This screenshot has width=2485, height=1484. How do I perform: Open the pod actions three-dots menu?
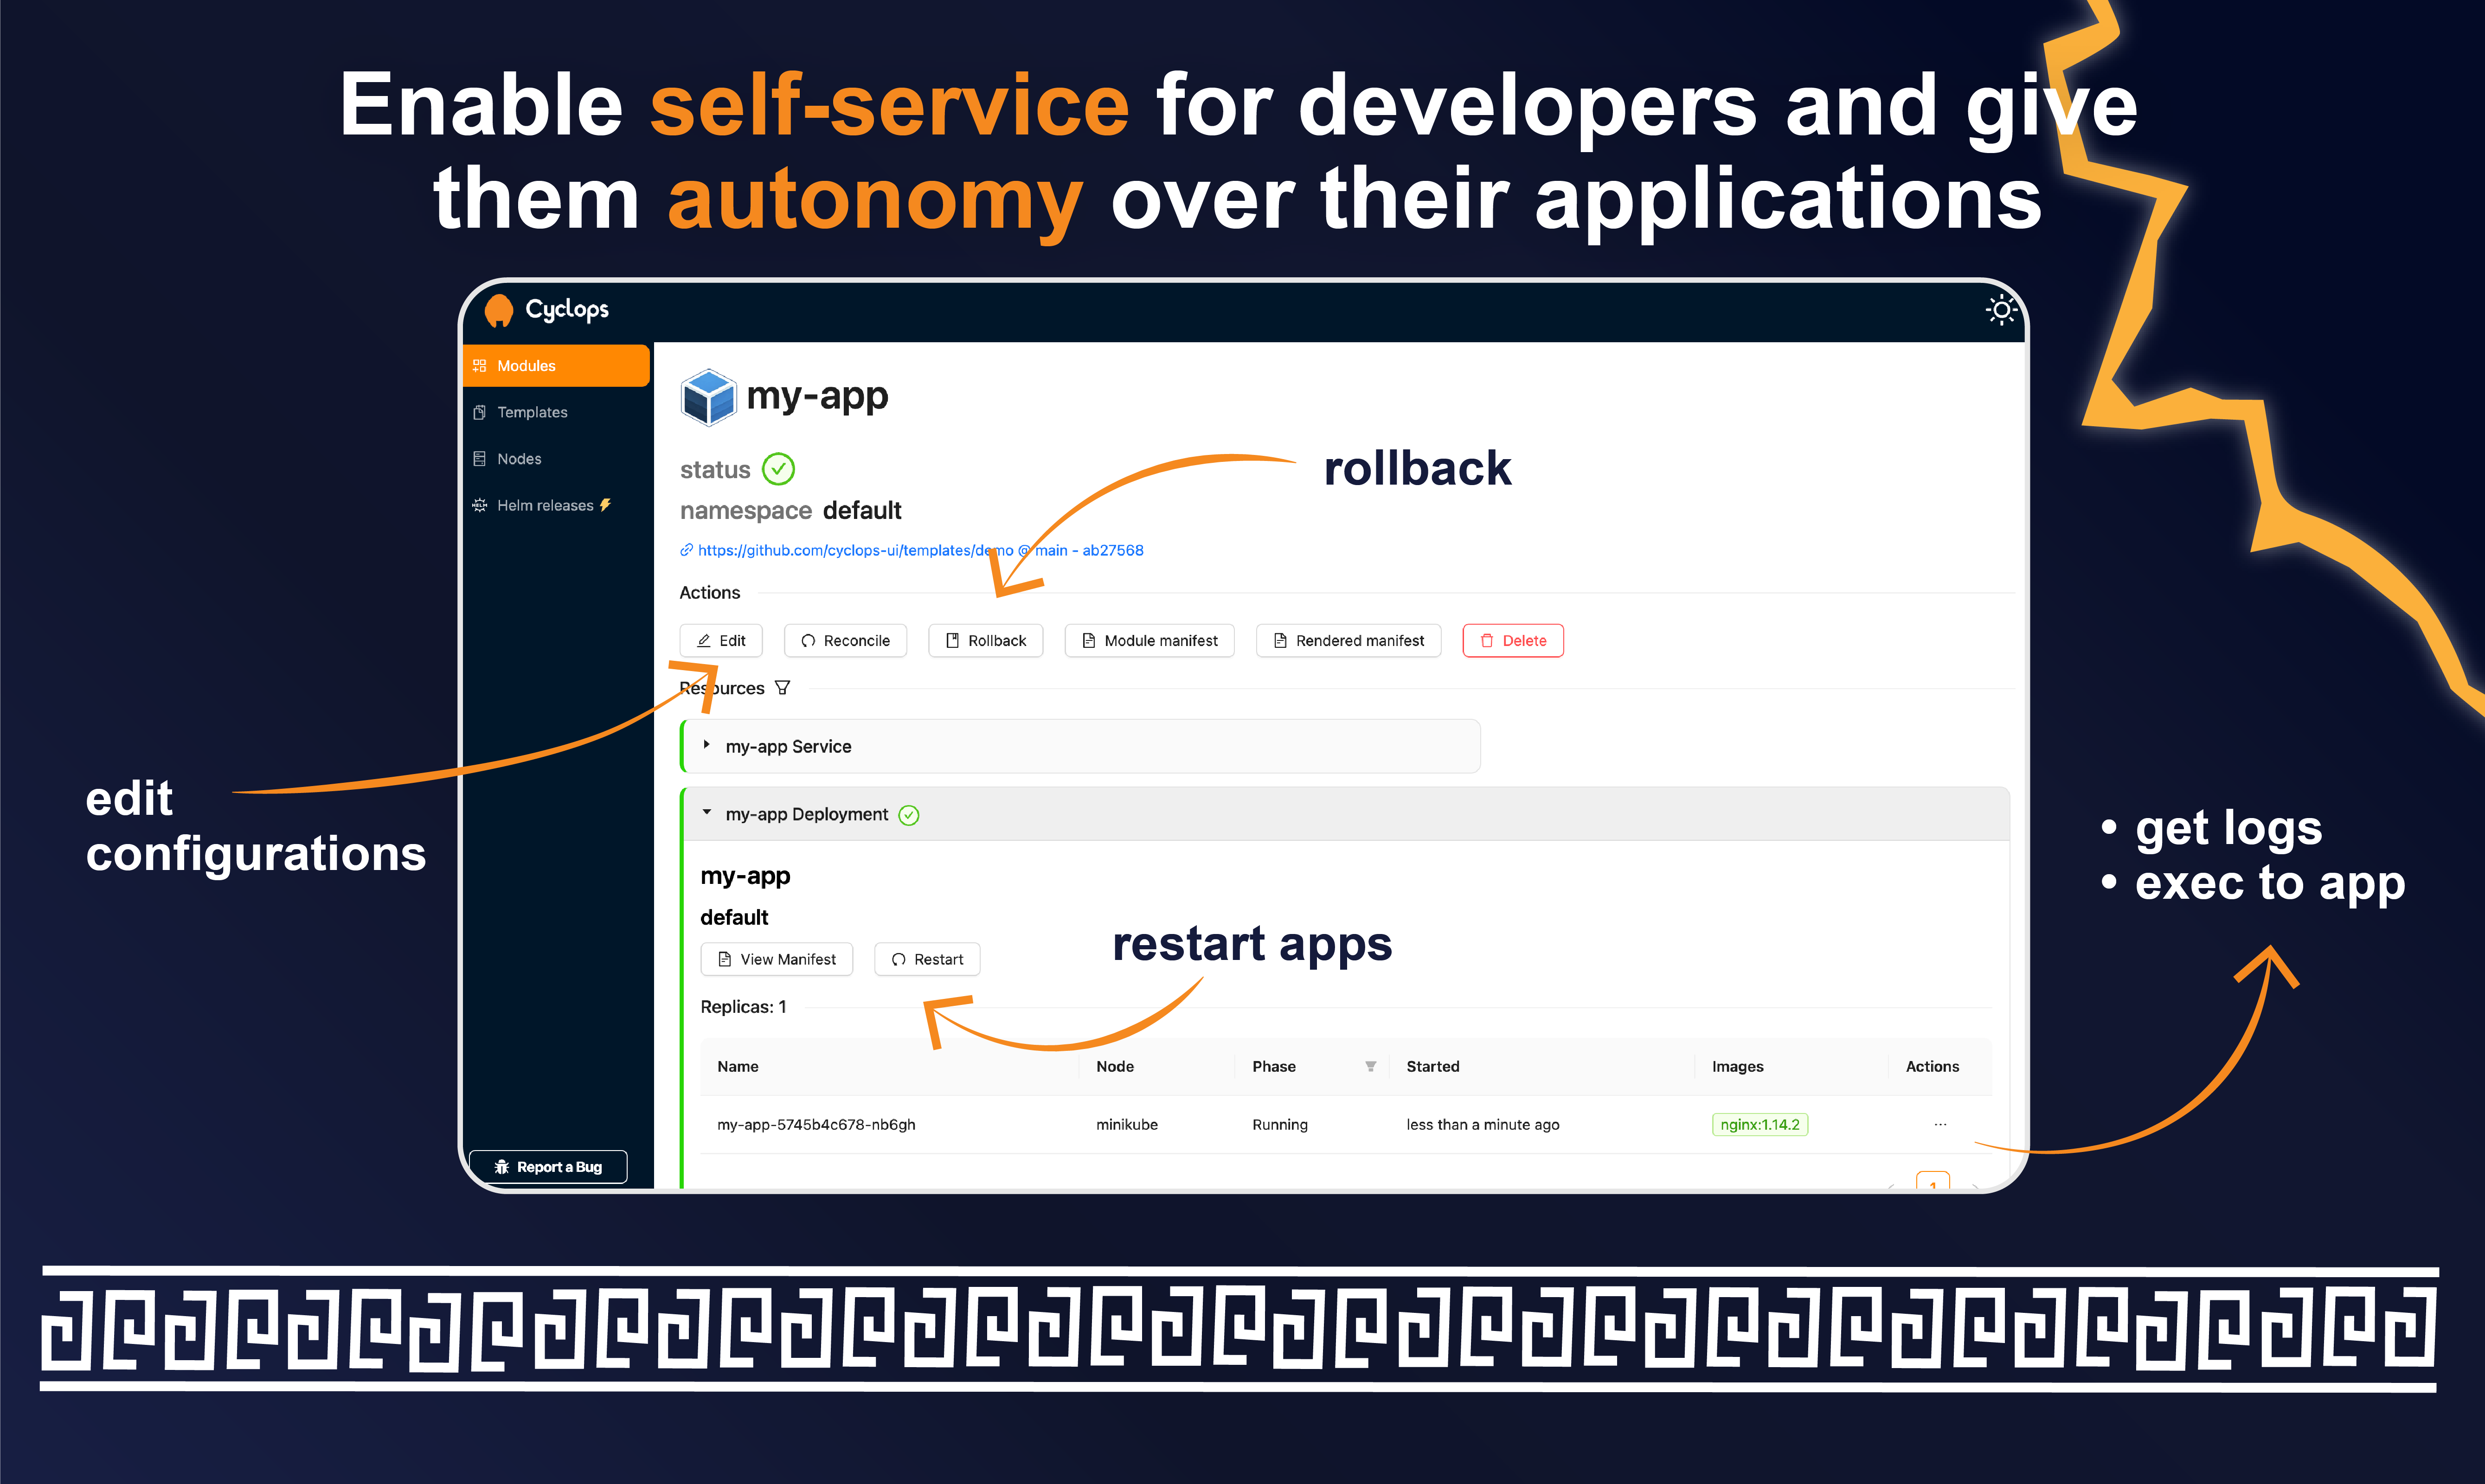[1940, 1124]
